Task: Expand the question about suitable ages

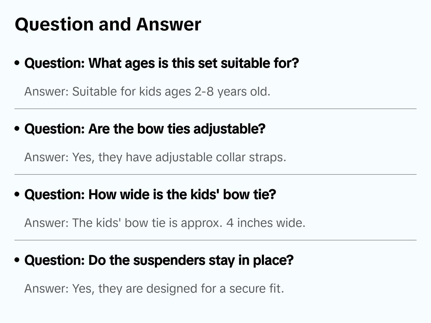Action: tap(161, 63)
